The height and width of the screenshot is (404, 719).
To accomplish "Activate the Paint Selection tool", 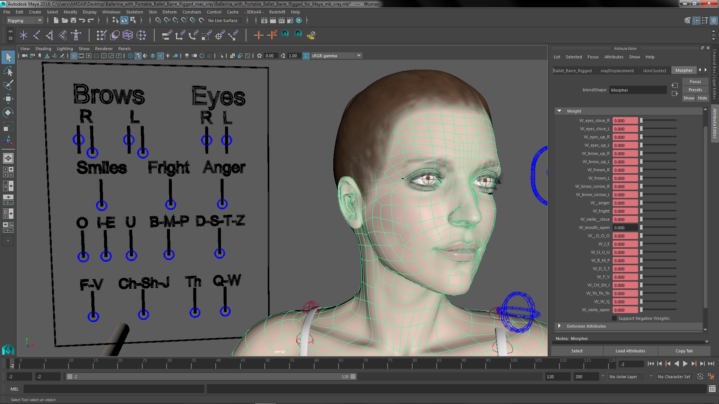I will [x=8, y=85].
